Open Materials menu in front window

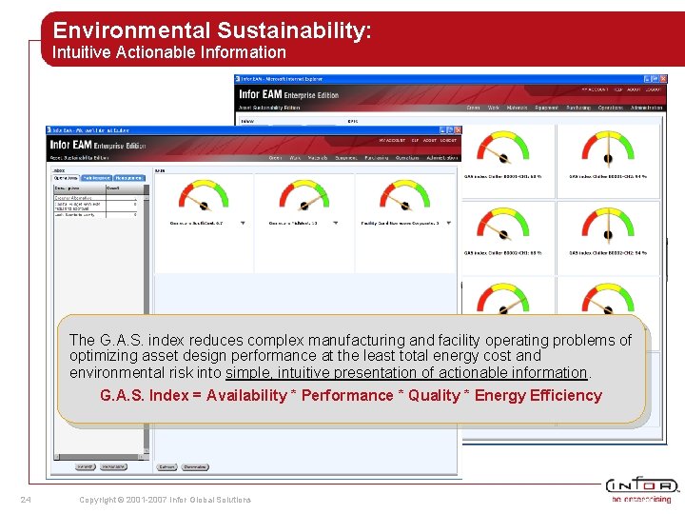coord(318,158)
